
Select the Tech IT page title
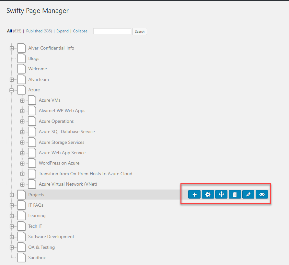pos(35,226)
